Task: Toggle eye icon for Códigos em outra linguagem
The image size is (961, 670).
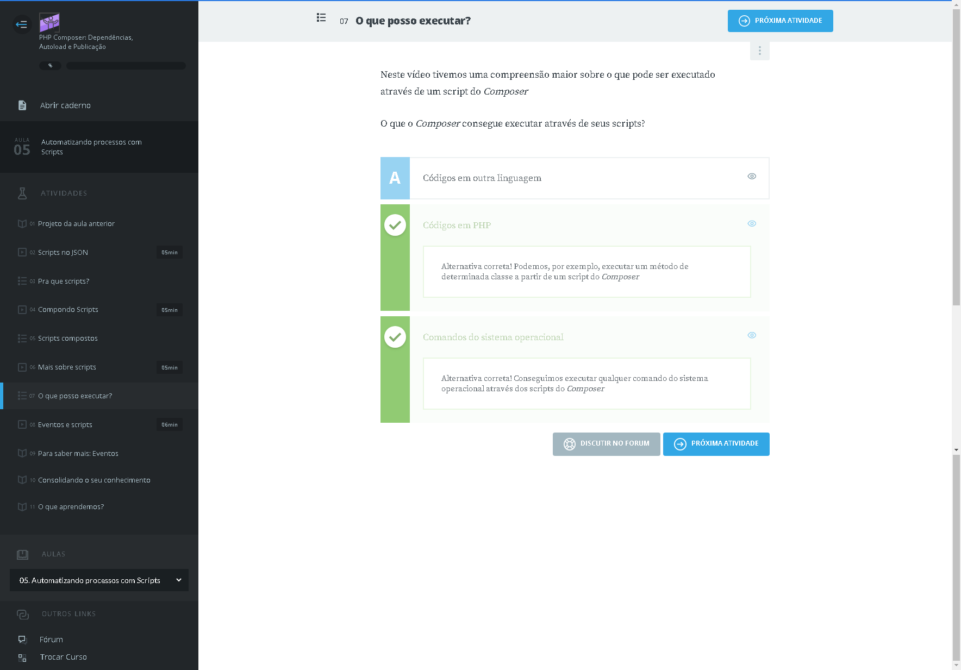Action: [752, 176]
